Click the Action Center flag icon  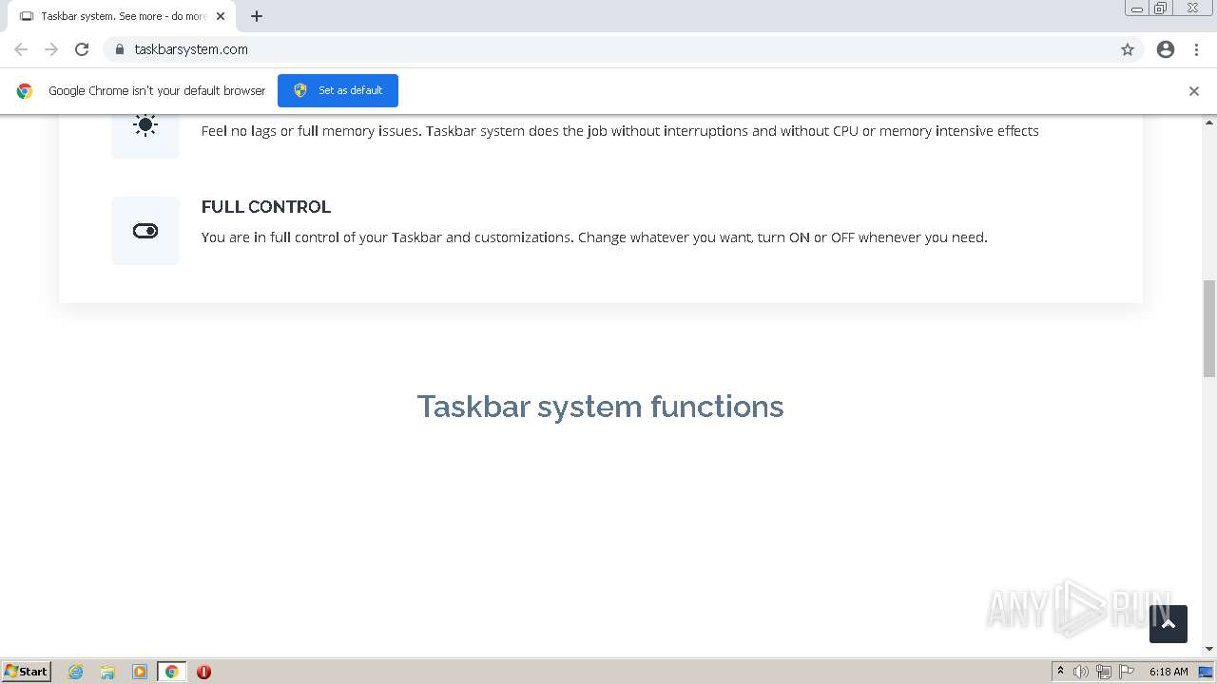tap(1127, 672)
